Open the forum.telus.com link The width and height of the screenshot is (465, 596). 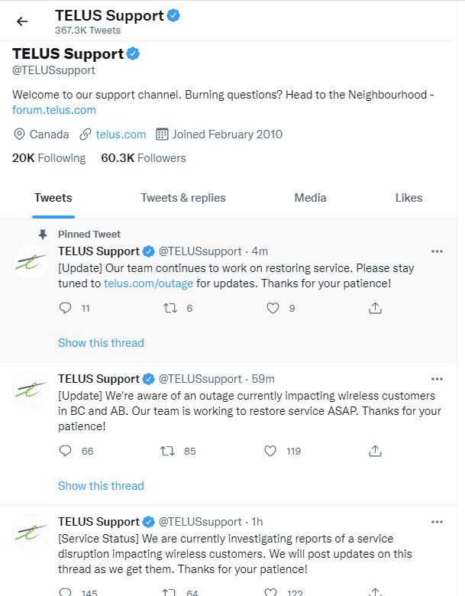tap(54, 110)
